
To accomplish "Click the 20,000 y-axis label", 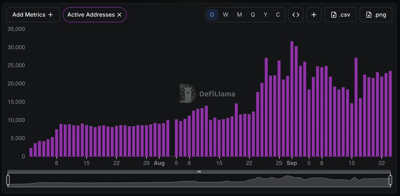I will 16,84.
